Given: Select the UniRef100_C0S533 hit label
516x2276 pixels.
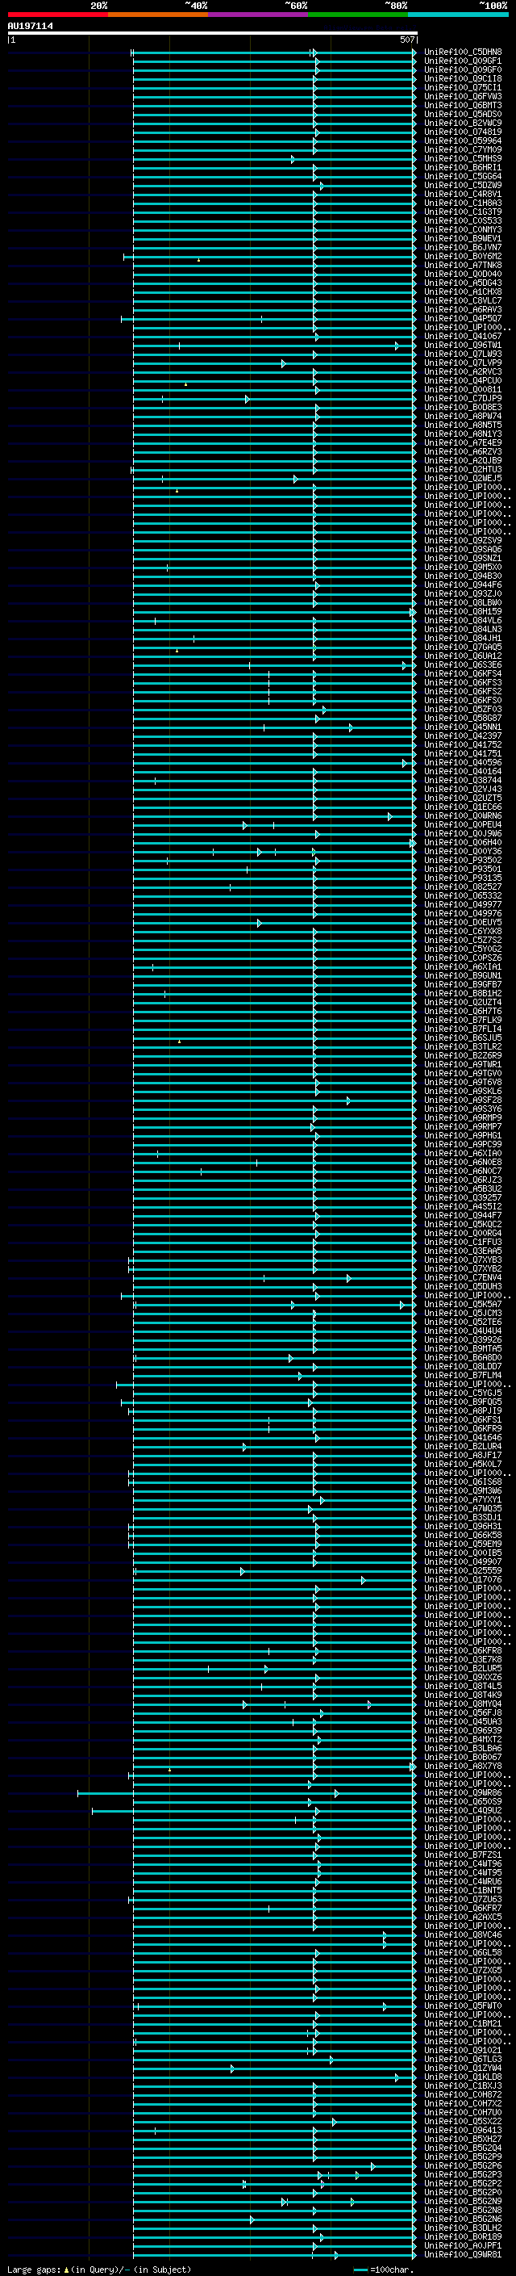Looking at the screenshot, I should coord(462,221).
